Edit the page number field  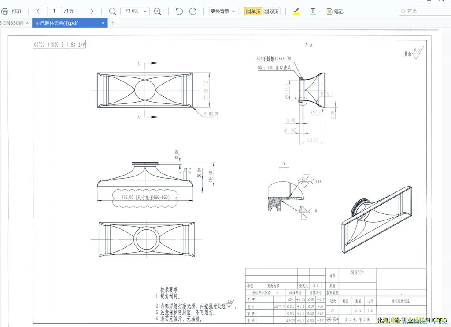click(54, 11)
